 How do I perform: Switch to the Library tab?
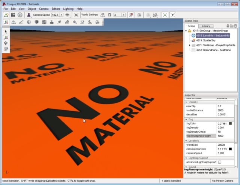click(x=205, y=26)
